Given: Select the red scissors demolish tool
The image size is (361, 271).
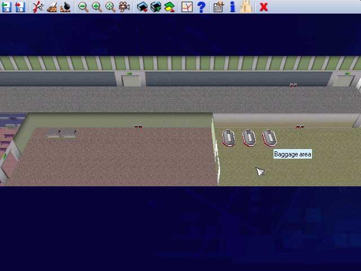Looking at the screenshot, I should click(38, 7).
